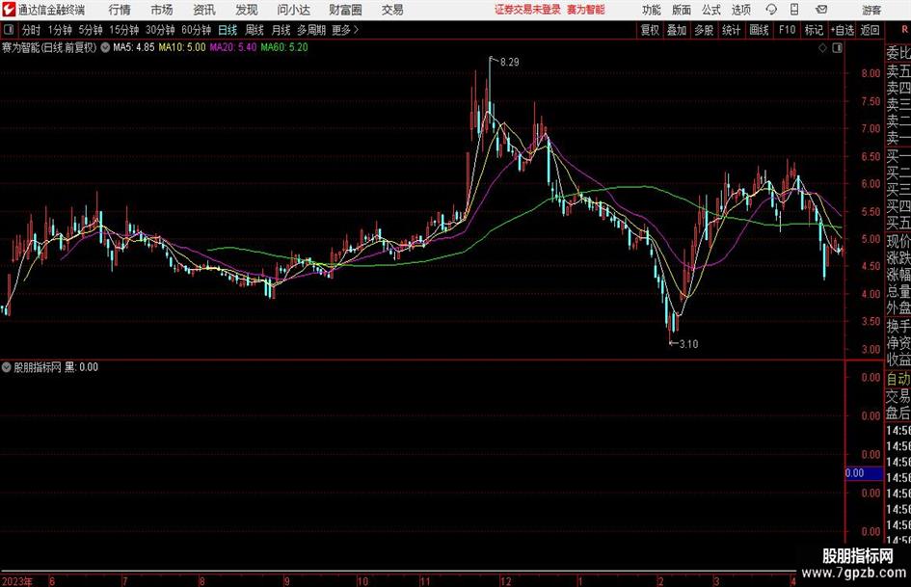Click the 返回 back button
The height and width of the screenshot is (587, 911).
pyautogui.click(x=870, y=30)
